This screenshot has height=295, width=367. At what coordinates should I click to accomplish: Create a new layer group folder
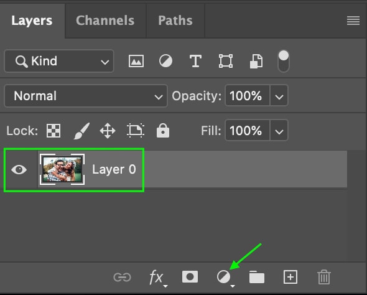click(257, 277)
